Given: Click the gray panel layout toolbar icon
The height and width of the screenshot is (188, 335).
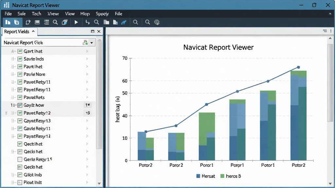Looking at the screenshot, I should 37,22.
